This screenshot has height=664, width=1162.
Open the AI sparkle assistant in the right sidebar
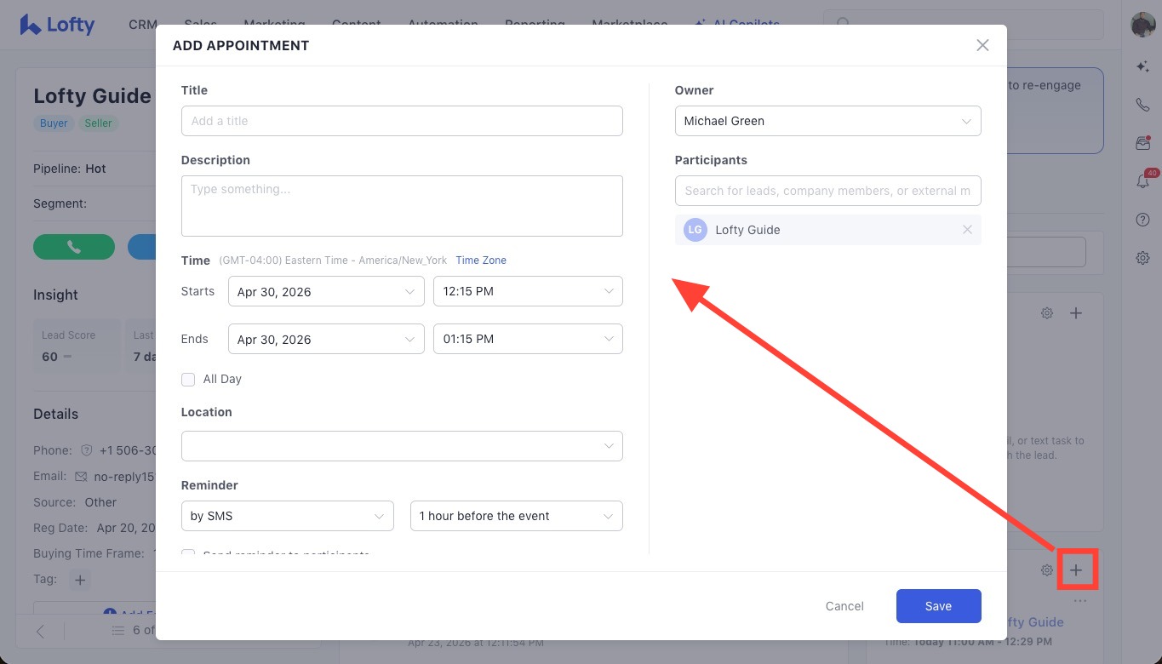(1142, 66)
